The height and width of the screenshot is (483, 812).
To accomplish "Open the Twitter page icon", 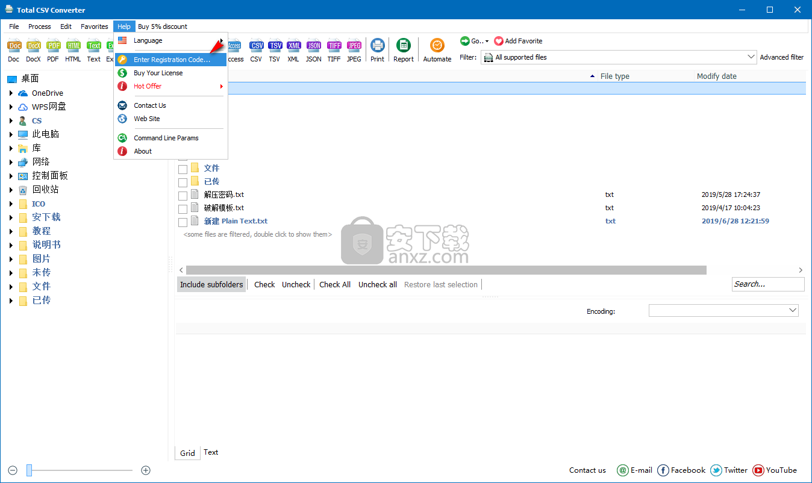I will (716, 470).
